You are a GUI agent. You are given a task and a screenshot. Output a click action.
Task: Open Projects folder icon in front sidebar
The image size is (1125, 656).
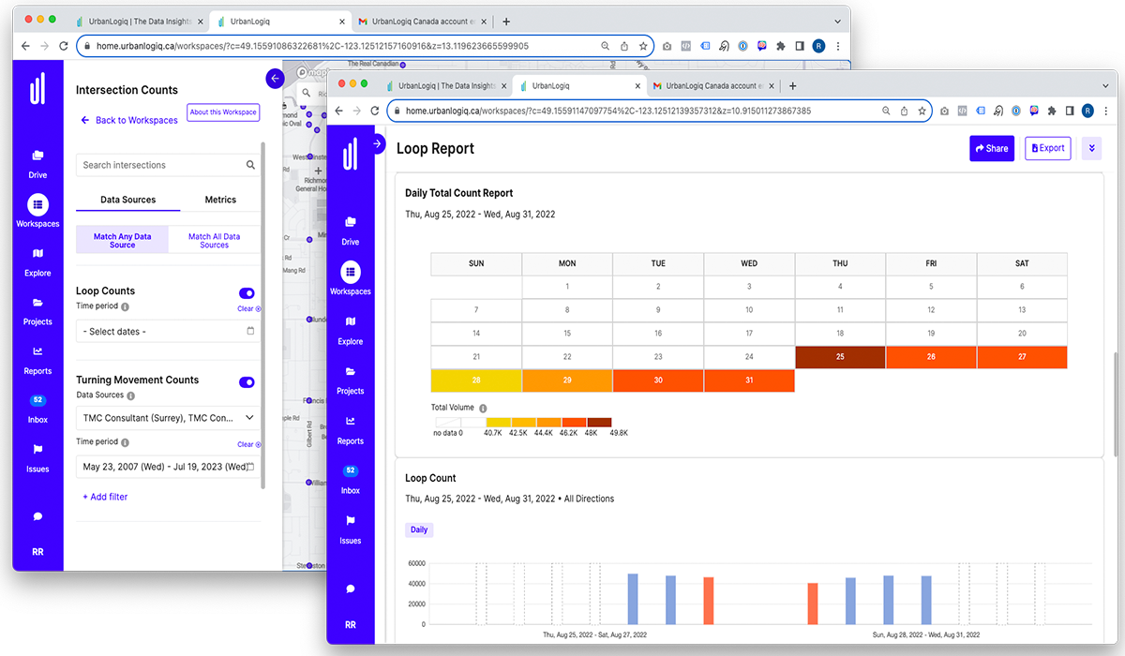(x=350, y=378)
